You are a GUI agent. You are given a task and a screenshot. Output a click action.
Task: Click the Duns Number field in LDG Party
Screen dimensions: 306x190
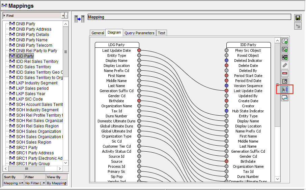point(116,116)
